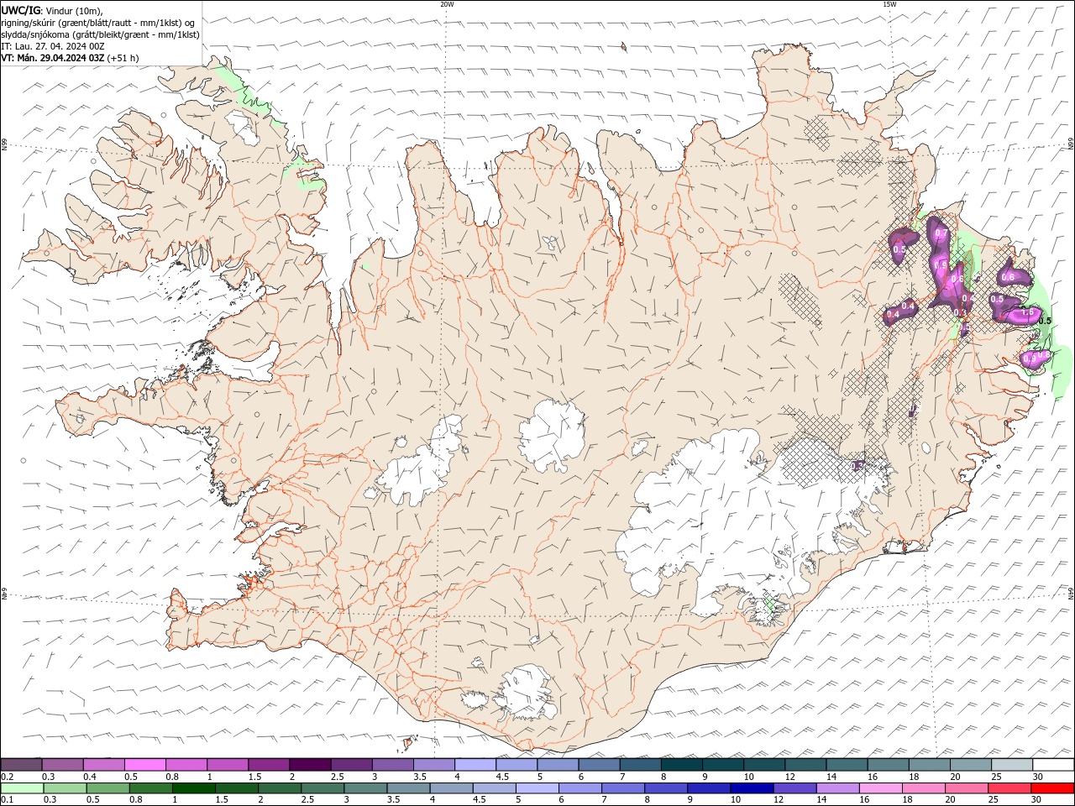Click the pale gray 25 swatch in upper legend
The height and width of the screenshot is (806, 1075).
[x=1012, y=764]
